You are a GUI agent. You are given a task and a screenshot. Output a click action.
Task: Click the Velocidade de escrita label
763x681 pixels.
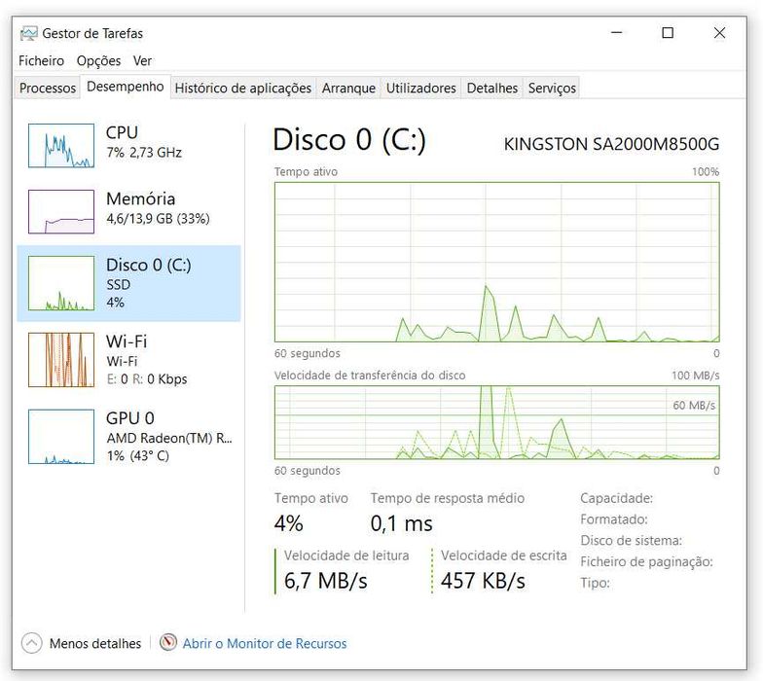[504, 556]
